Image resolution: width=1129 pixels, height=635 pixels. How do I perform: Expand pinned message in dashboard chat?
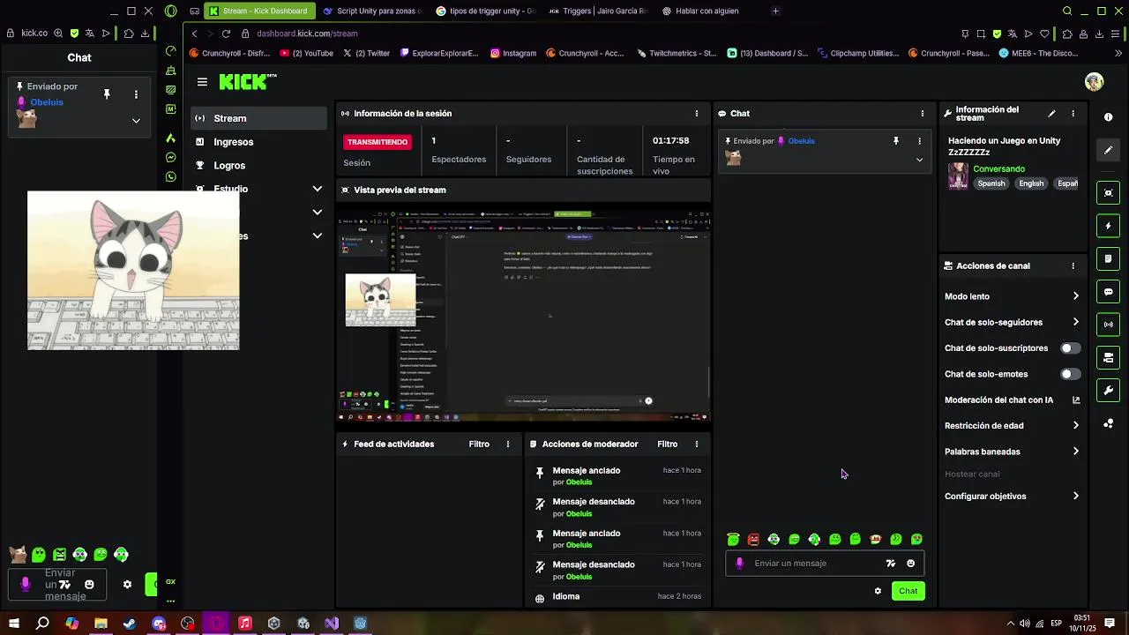click(919, 160)
